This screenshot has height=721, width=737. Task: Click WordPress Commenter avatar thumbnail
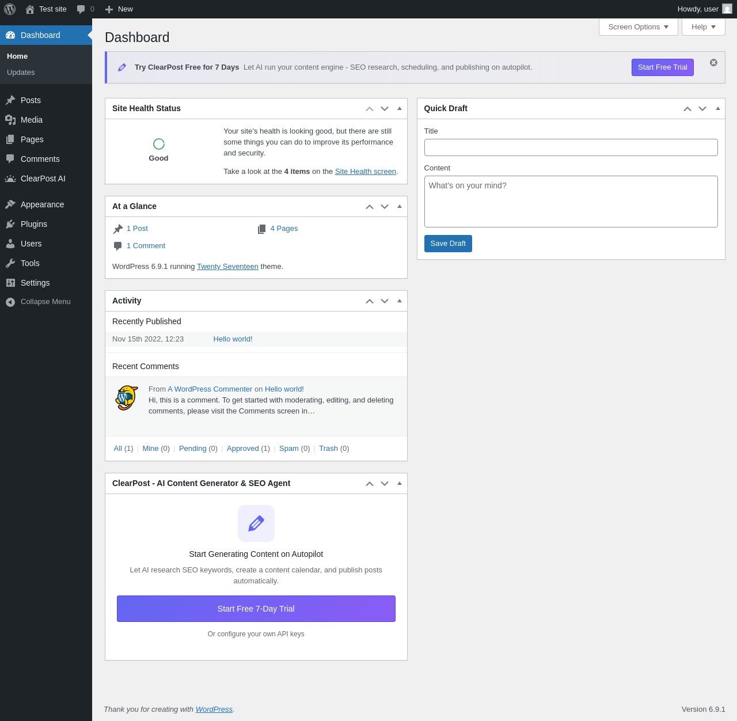coord(127,398)
